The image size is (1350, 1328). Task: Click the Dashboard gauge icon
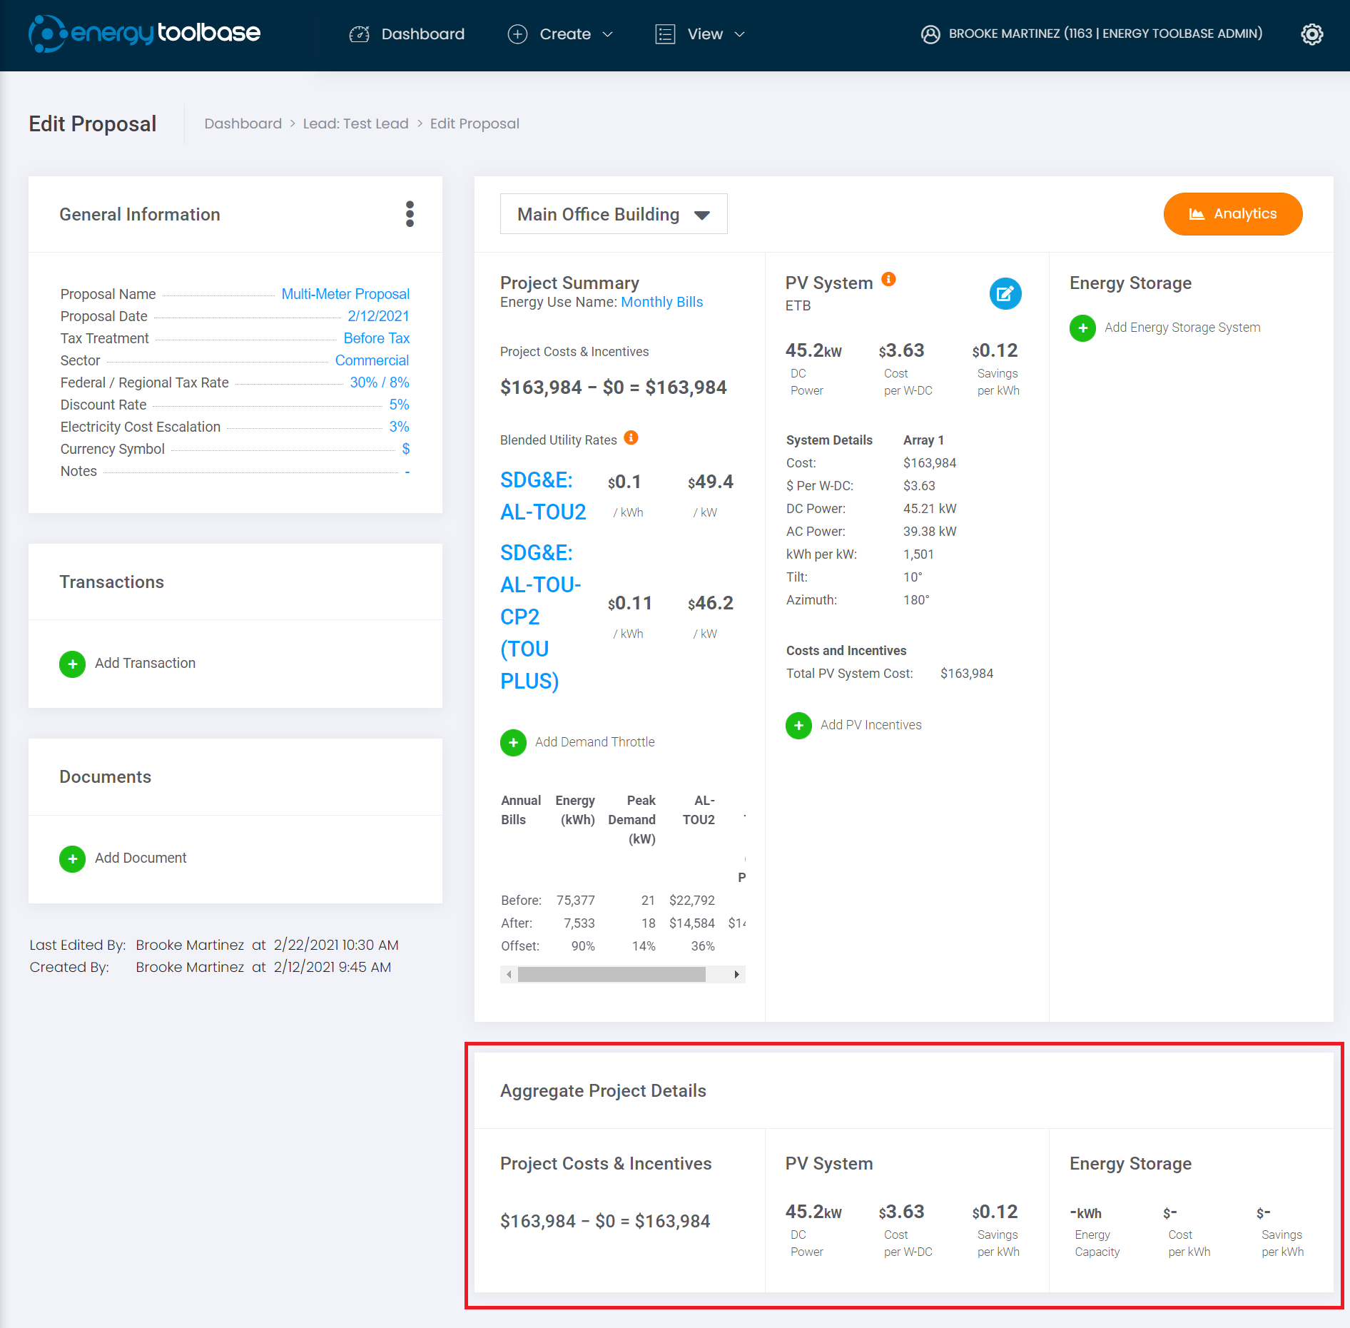point(359,34)
